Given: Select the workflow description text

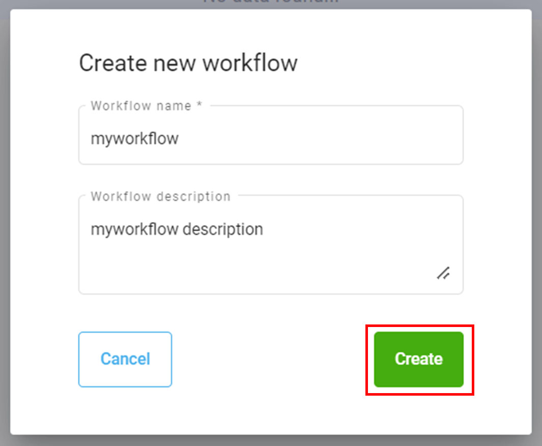Looking at the screenshot, I should click(x=176, y=229).
